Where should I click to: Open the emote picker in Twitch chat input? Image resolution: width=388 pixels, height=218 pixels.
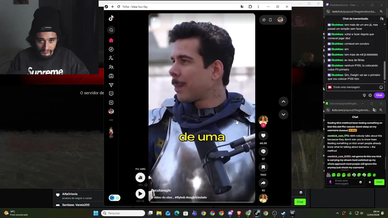pos(381,87)
